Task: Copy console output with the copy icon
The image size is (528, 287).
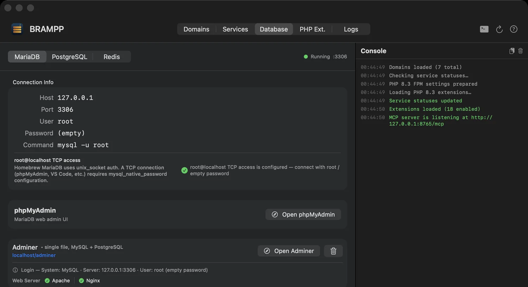Action: tap(512, 51)
